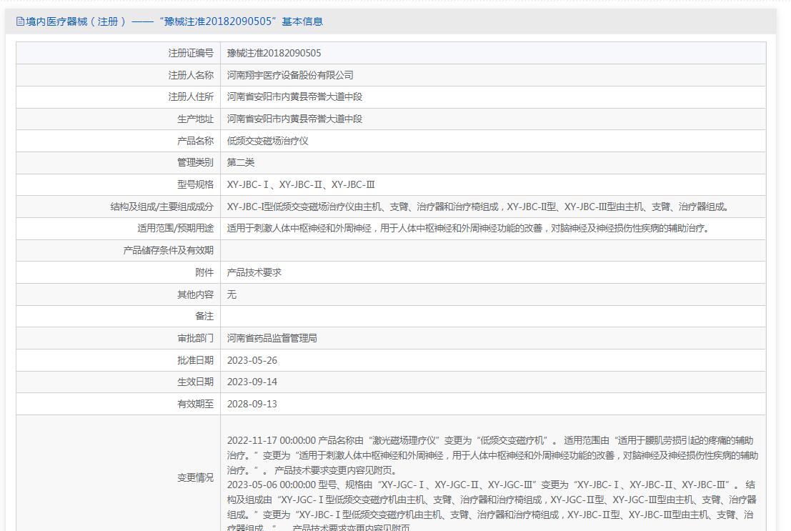Select the 第二类 category value
791x531 pixels.
tap(241, 162)
